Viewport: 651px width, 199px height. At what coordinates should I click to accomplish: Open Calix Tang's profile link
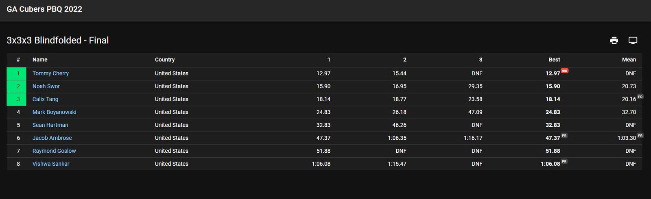pyautogui.click(x=45, y=99)
